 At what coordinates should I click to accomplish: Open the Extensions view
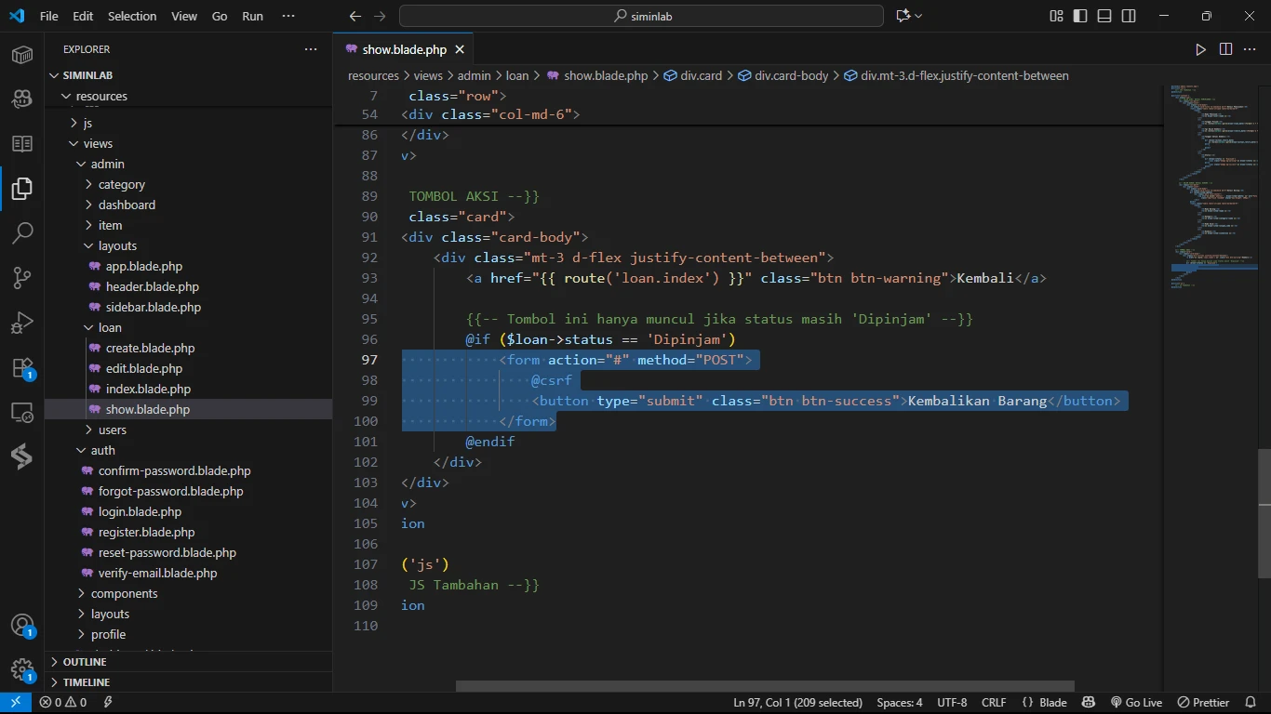[x=22, y=367]
